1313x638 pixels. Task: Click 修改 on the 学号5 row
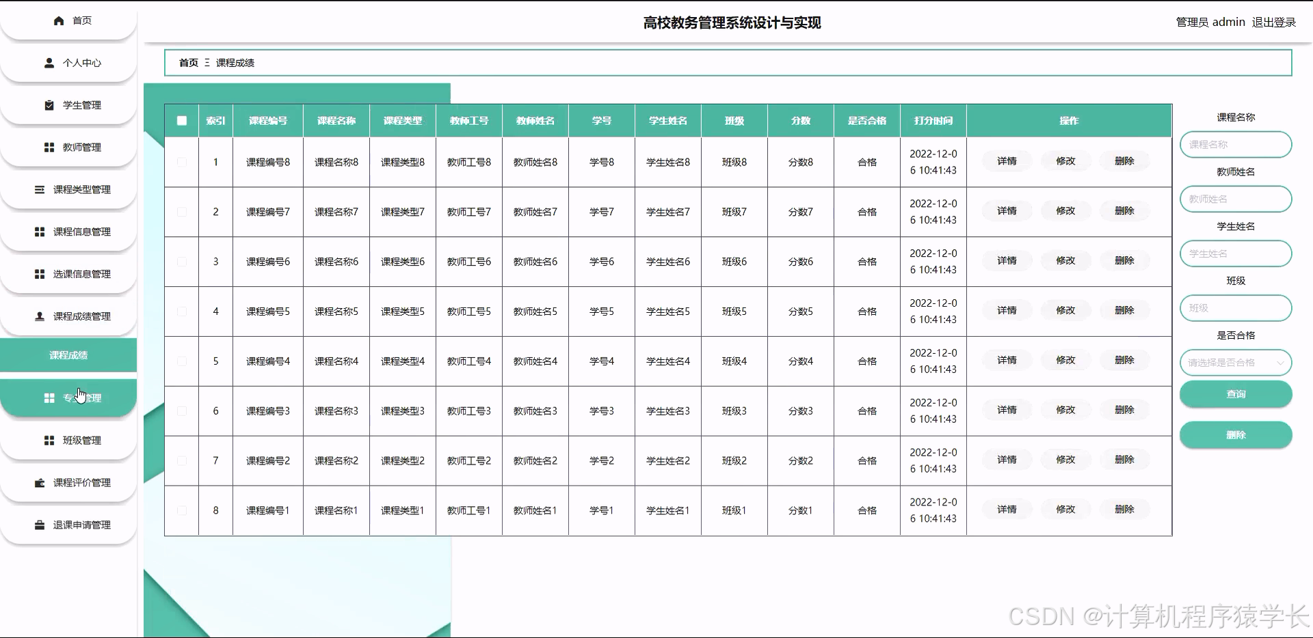coord(1065,309)
